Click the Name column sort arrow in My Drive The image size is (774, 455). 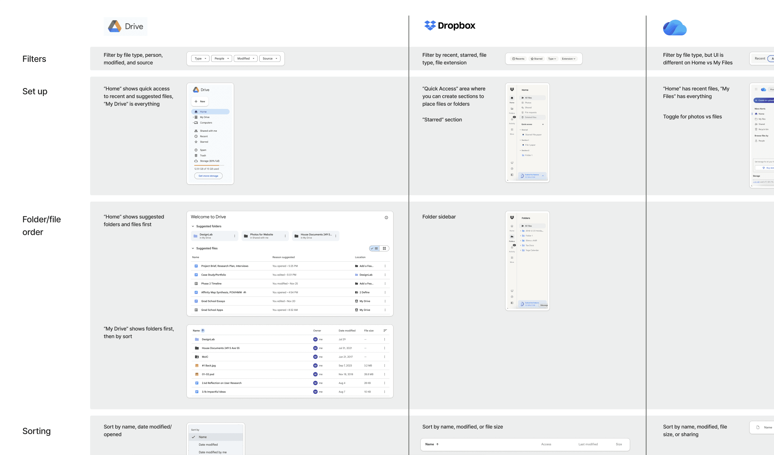pyautogui.click(x=203, y=330)
